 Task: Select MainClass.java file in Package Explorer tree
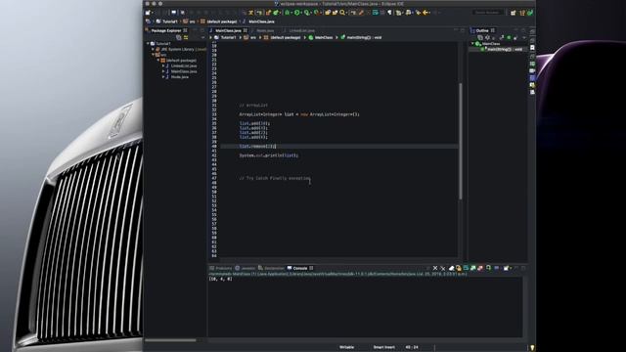[x=184, y=71]
